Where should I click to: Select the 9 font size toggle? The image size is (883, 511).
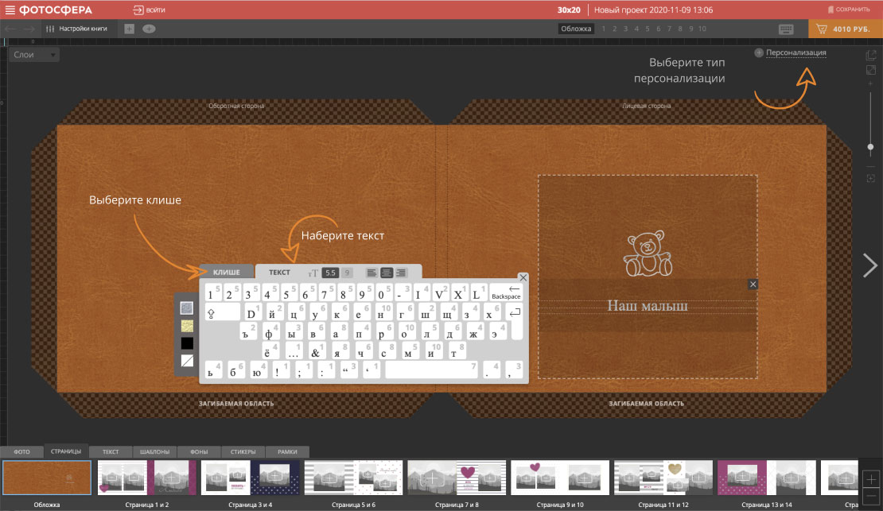347,273
